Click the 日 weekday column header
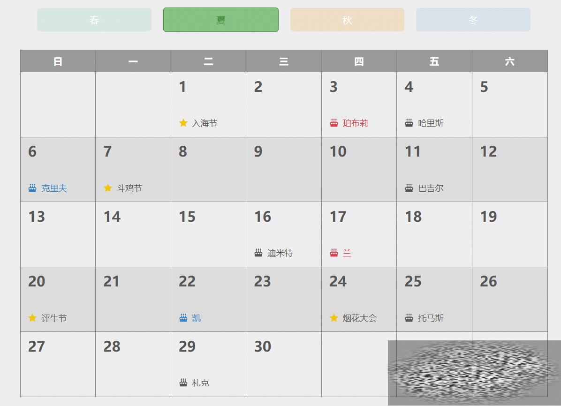 coord(58,61)
